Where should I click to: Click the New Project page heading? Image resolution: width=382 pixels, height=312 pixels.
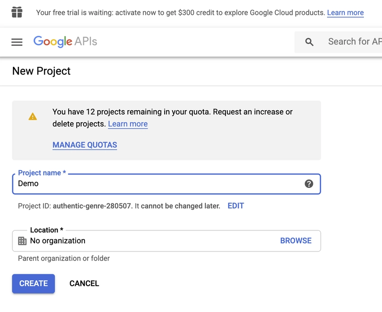tap(41, 71)
